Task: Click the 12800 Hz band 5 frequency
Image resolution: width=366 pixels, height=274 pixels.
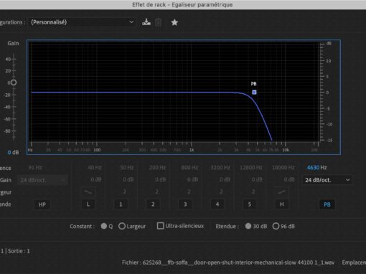Action: [x=251, y=168]
